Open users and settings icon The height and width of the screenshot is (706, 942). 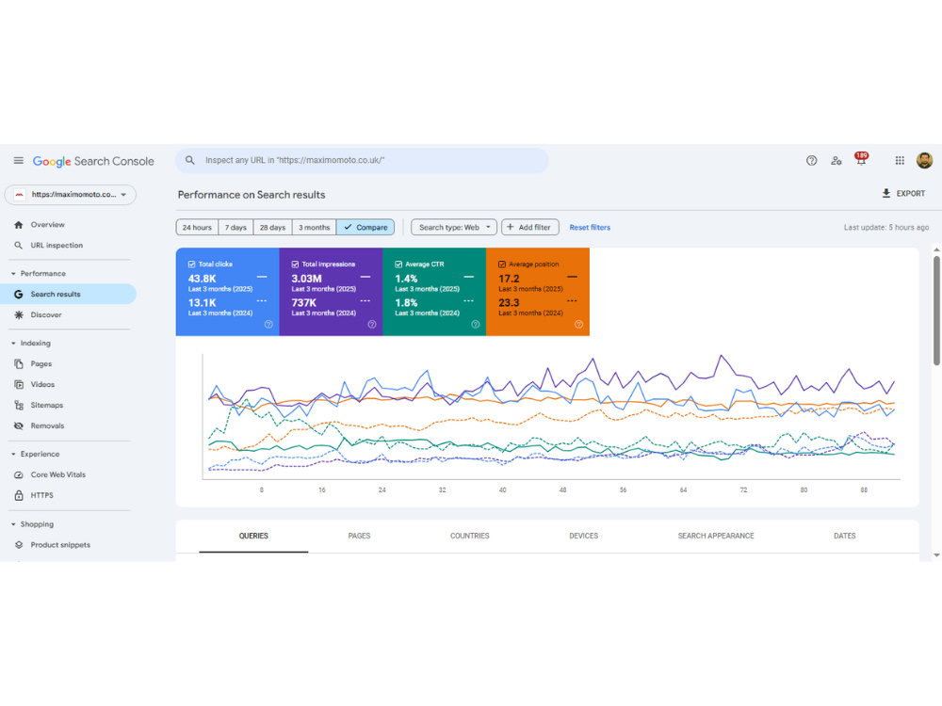coord(836,161)
